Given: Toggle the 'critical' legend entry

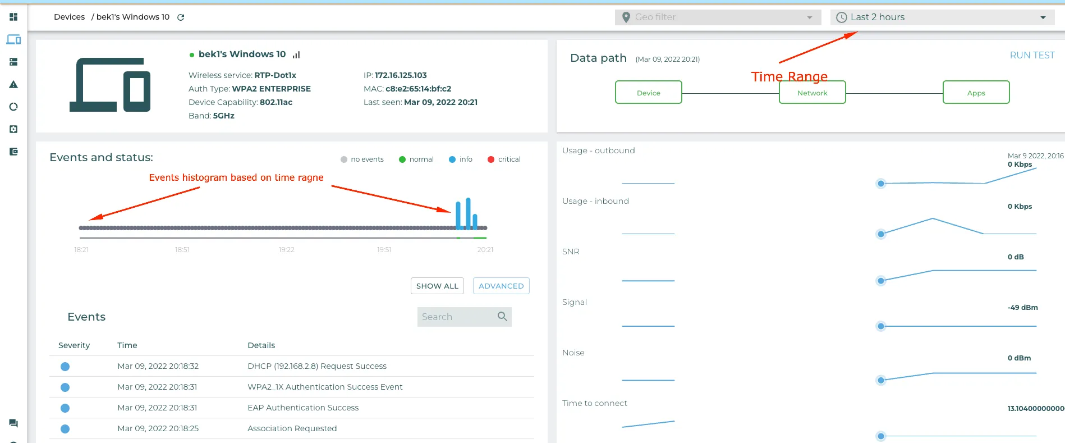Looking at the screenshot, I should 504,159.
